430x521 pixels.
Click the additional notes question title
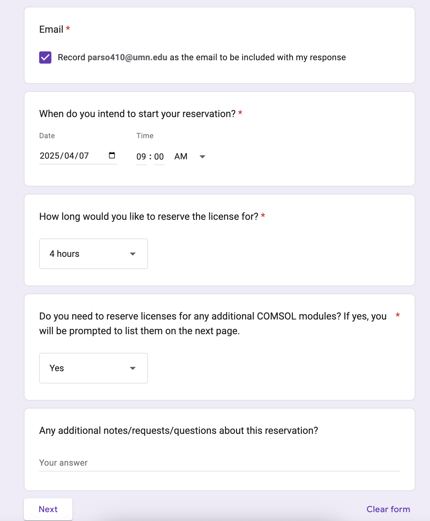tap(179, 430)
